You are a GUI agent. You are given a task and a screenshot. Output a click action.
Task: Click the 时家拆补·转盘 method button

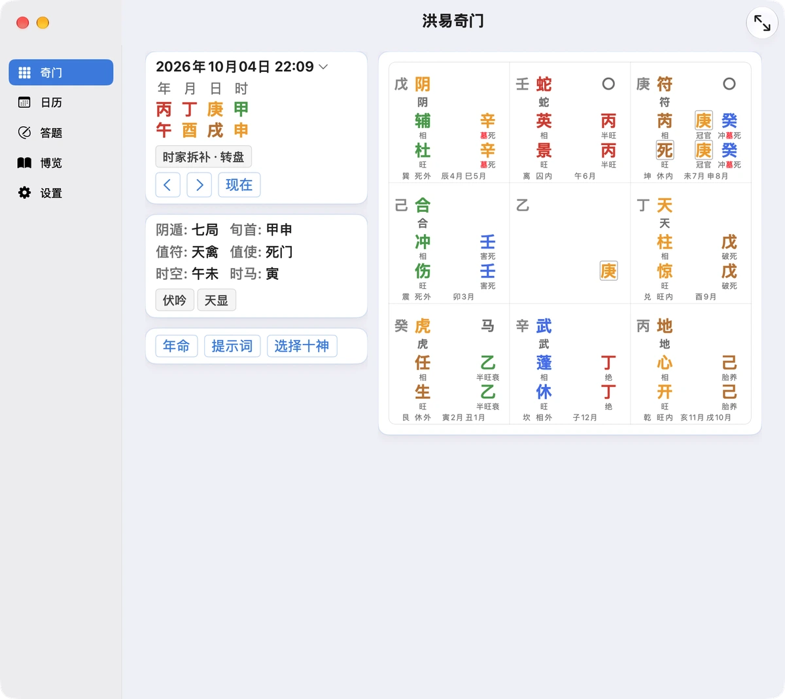(x=203, y=157)
